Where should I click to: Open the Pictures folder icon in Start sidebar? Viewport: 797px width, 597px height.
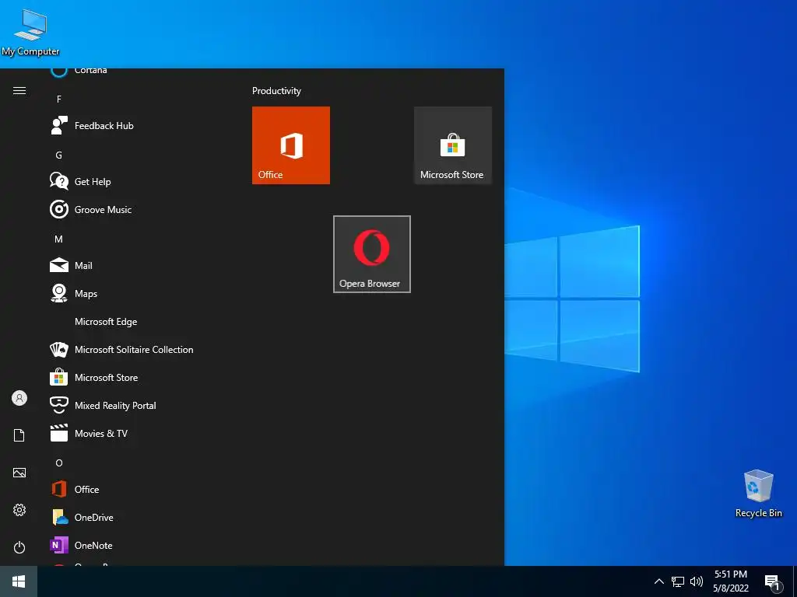click(19, 473)
